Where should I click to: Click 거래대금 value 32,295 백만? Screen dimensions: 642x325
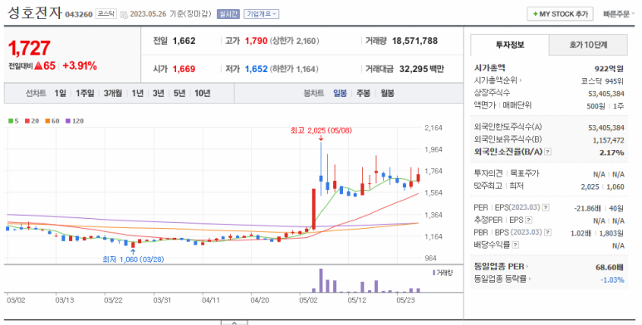coord(421,69)
